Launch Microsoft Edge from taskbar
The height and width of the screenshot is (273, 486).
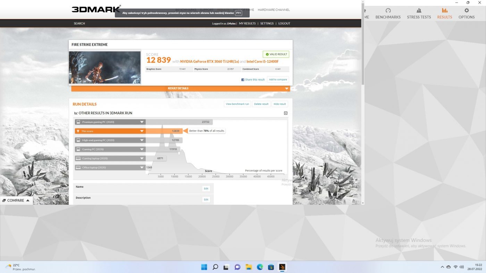260,267
